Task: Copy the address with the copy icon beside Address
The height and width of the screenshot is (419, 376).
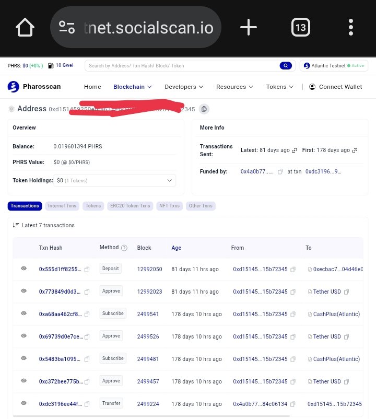Action: pyautogui.click(x=204, y=109)
